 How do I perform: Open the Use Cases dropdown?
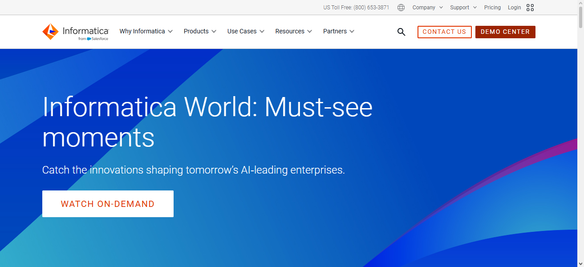(246, 31)
